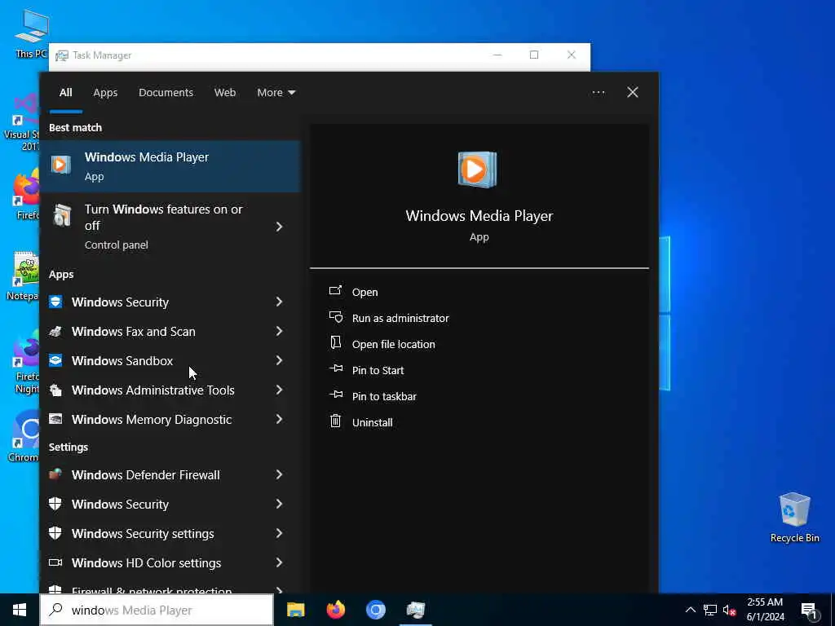The height and width of the screenshot is (626, 835).
Task: Click the Open file location icon
Action: (x=335, y=343)
